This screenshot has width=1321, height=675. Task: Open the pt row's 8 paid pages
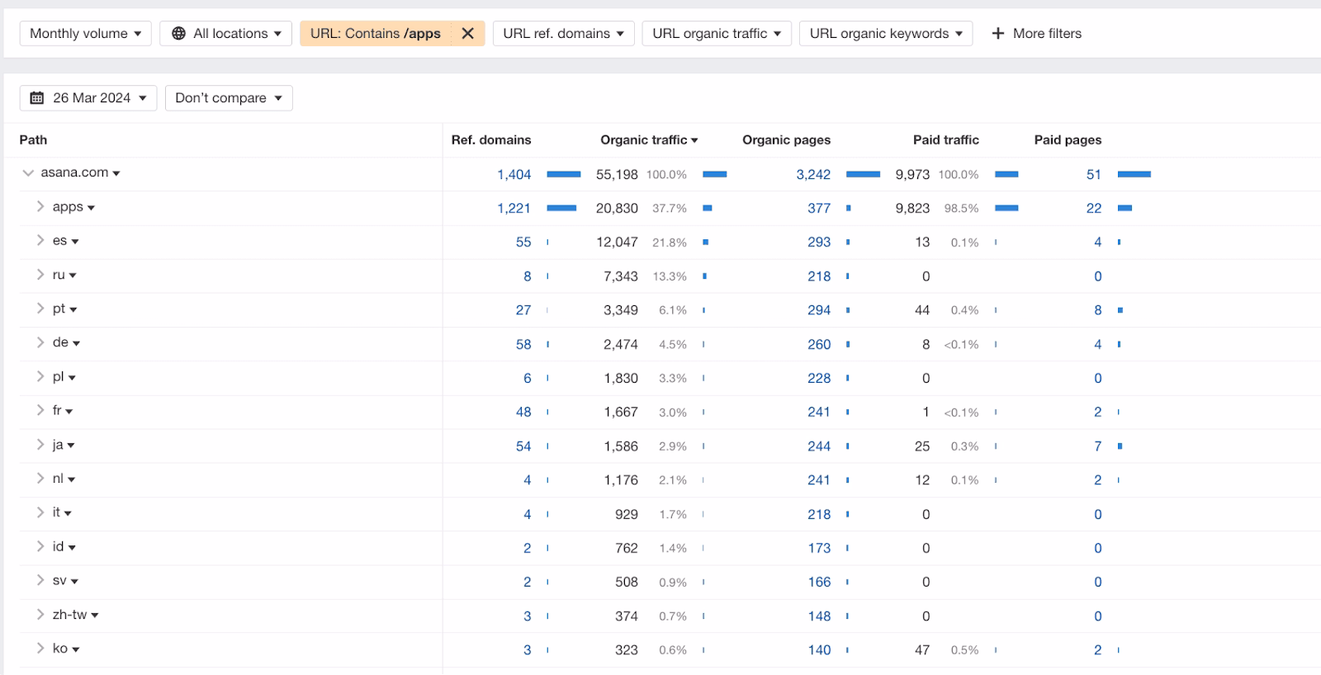pos(1098,310)
